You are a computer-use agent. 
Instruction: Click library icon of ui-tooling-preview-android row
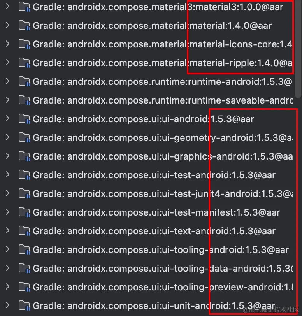click(24, 287)
